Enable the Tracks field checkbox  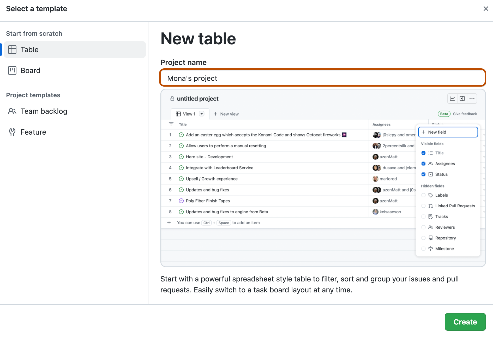[423, 216]
